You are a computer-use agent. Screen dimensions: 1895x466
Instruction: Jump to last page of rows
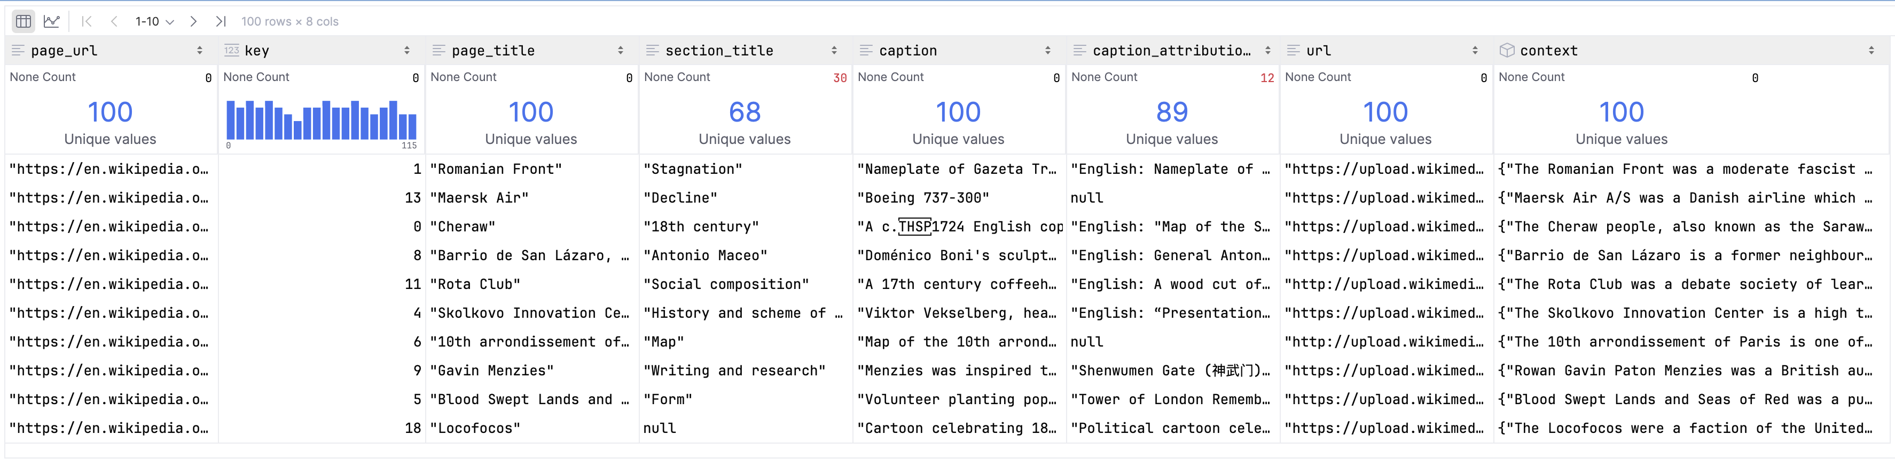(x=221, y=21)
